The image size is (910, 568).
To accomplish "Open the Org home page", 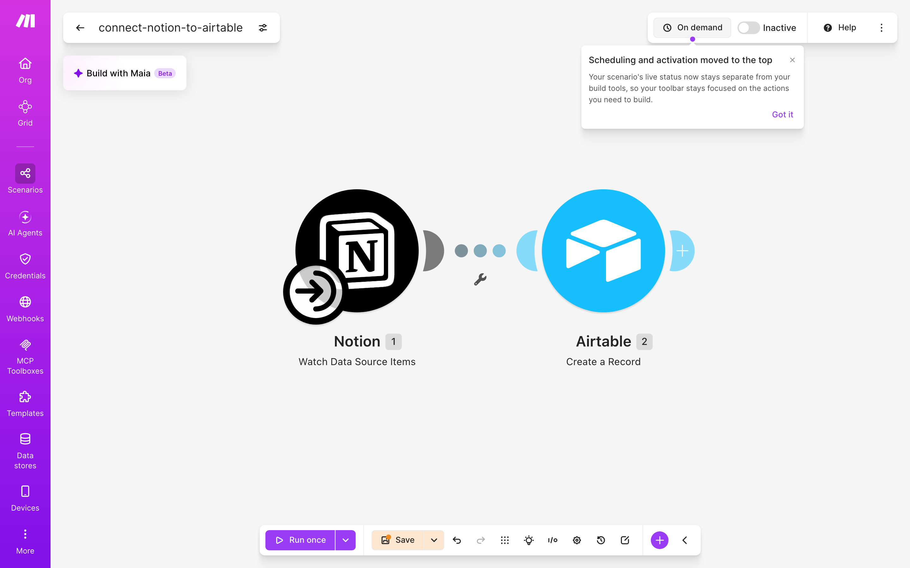I will point(25,70).
